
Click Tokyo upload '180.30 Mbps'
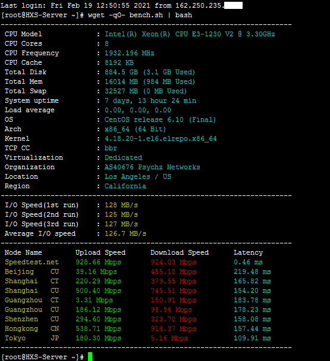[x=99, y=338]
